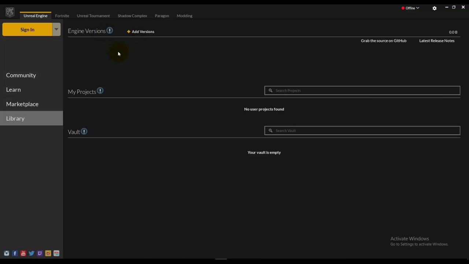Click the 'Vault' heading
Screen dimensions: 469x264
74,132
